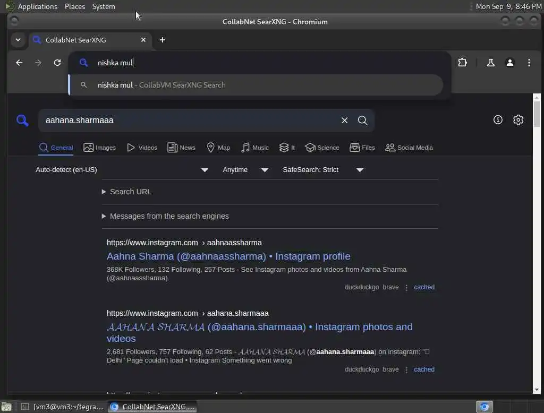This screenshot has height=413, width=544.
Task: Open the System menu
Action: (104, 6)
